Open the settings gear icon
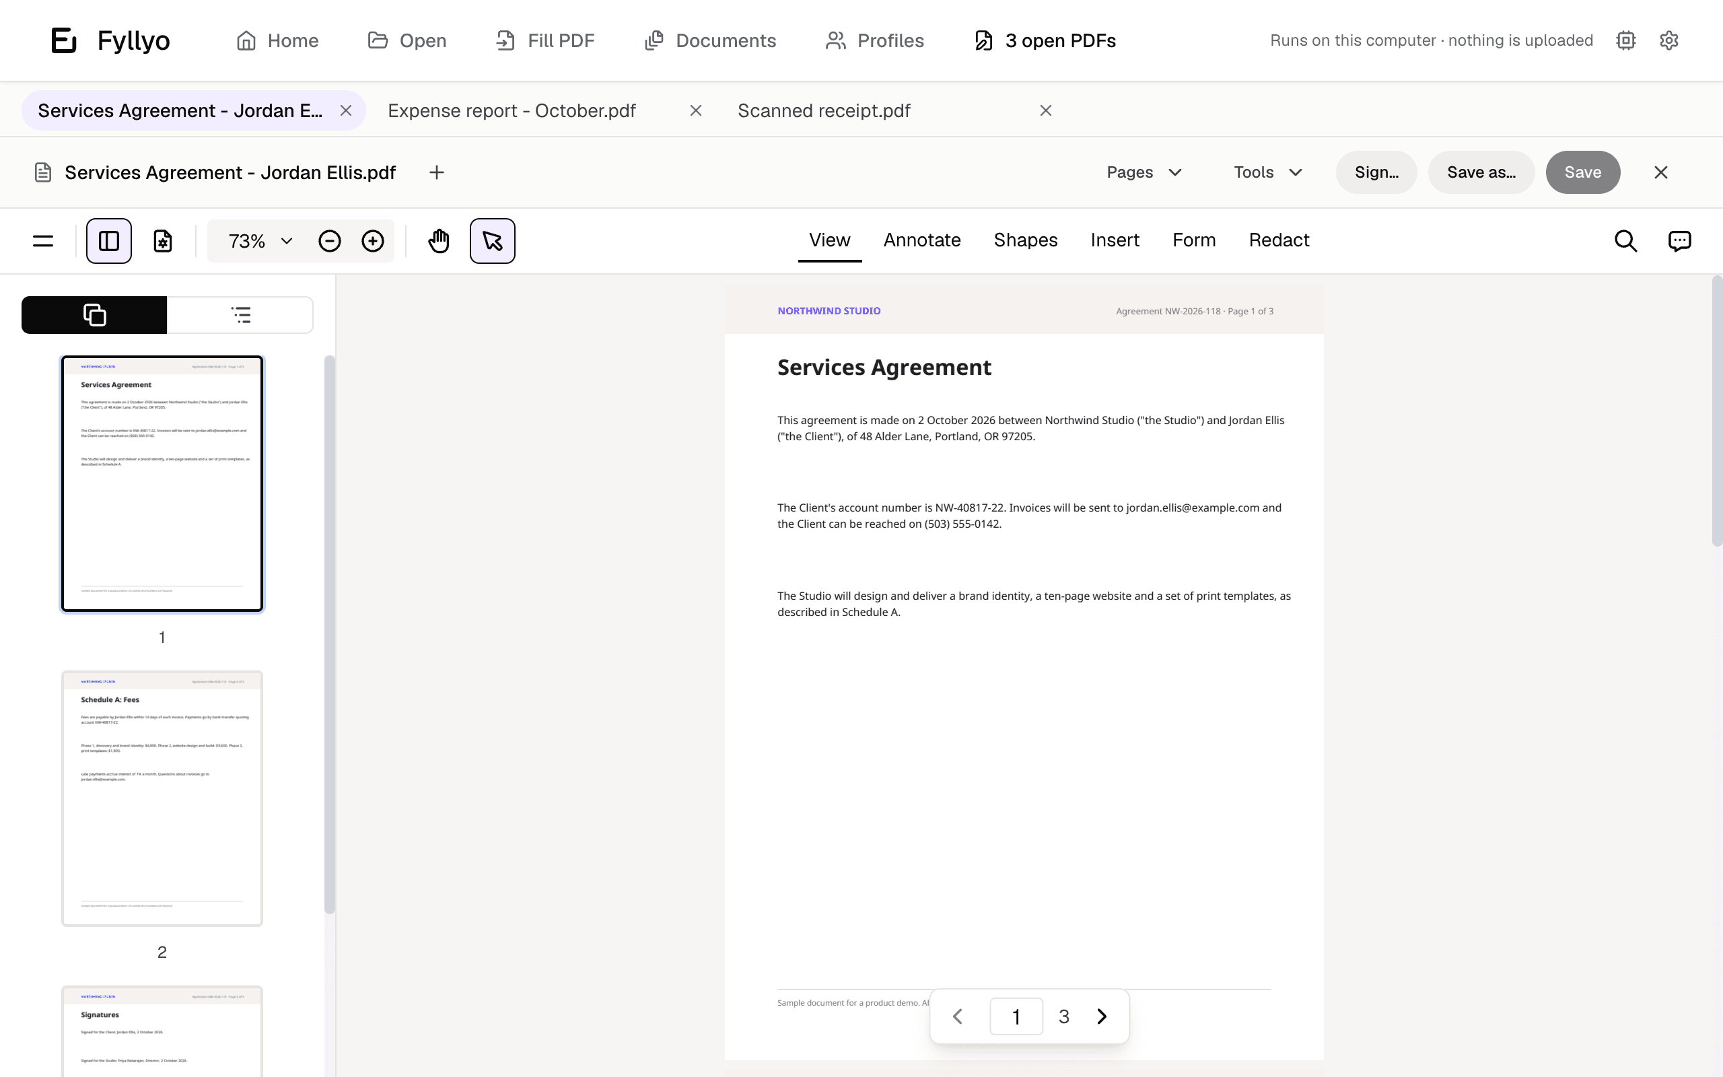This screenshot has width=1723, height=1077. [x=1669, y=40]
